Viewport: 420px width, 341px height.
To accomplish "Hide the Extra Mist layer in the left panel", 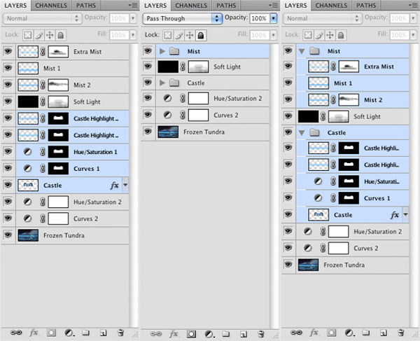I will coord(8,50).
